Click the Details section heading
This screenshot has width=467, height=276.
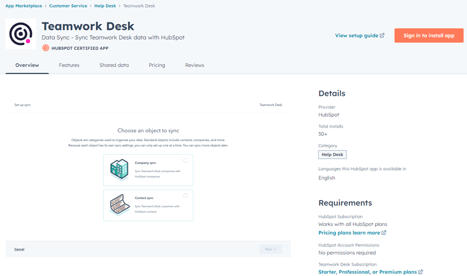[332, 93]
